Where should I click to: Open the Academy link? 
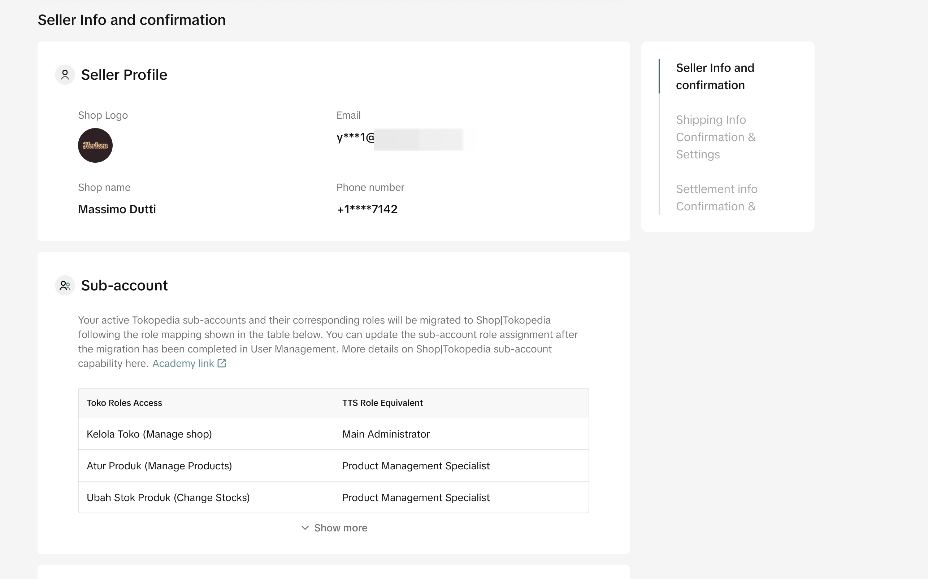183,363
